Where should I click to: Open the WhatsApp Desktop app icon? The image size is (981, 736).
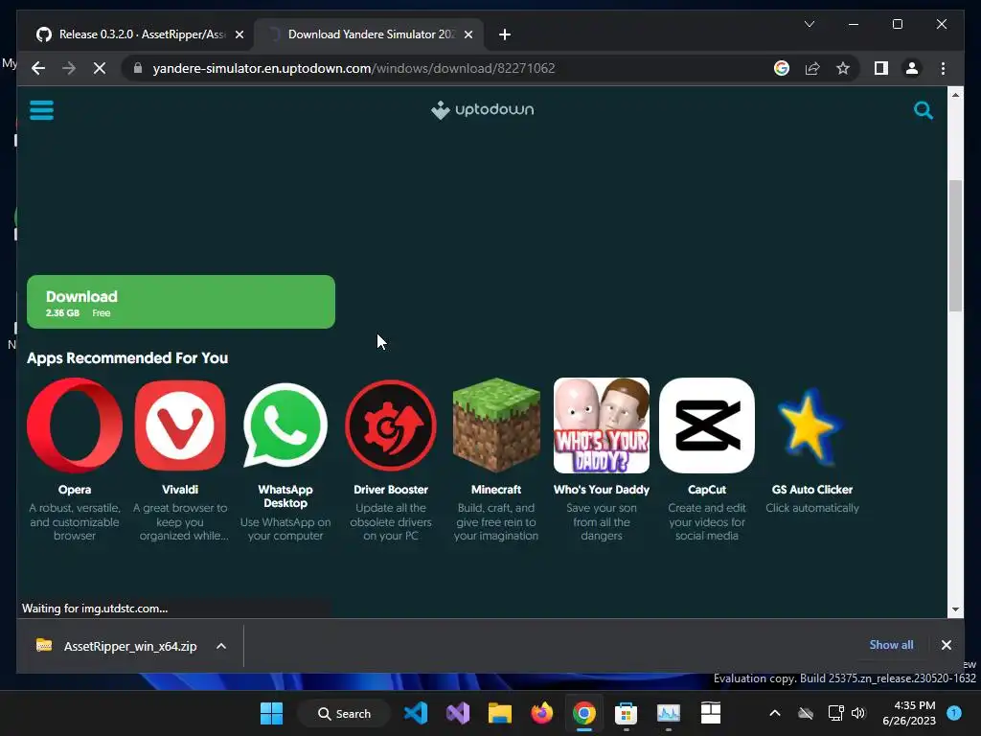pos(285,425)
